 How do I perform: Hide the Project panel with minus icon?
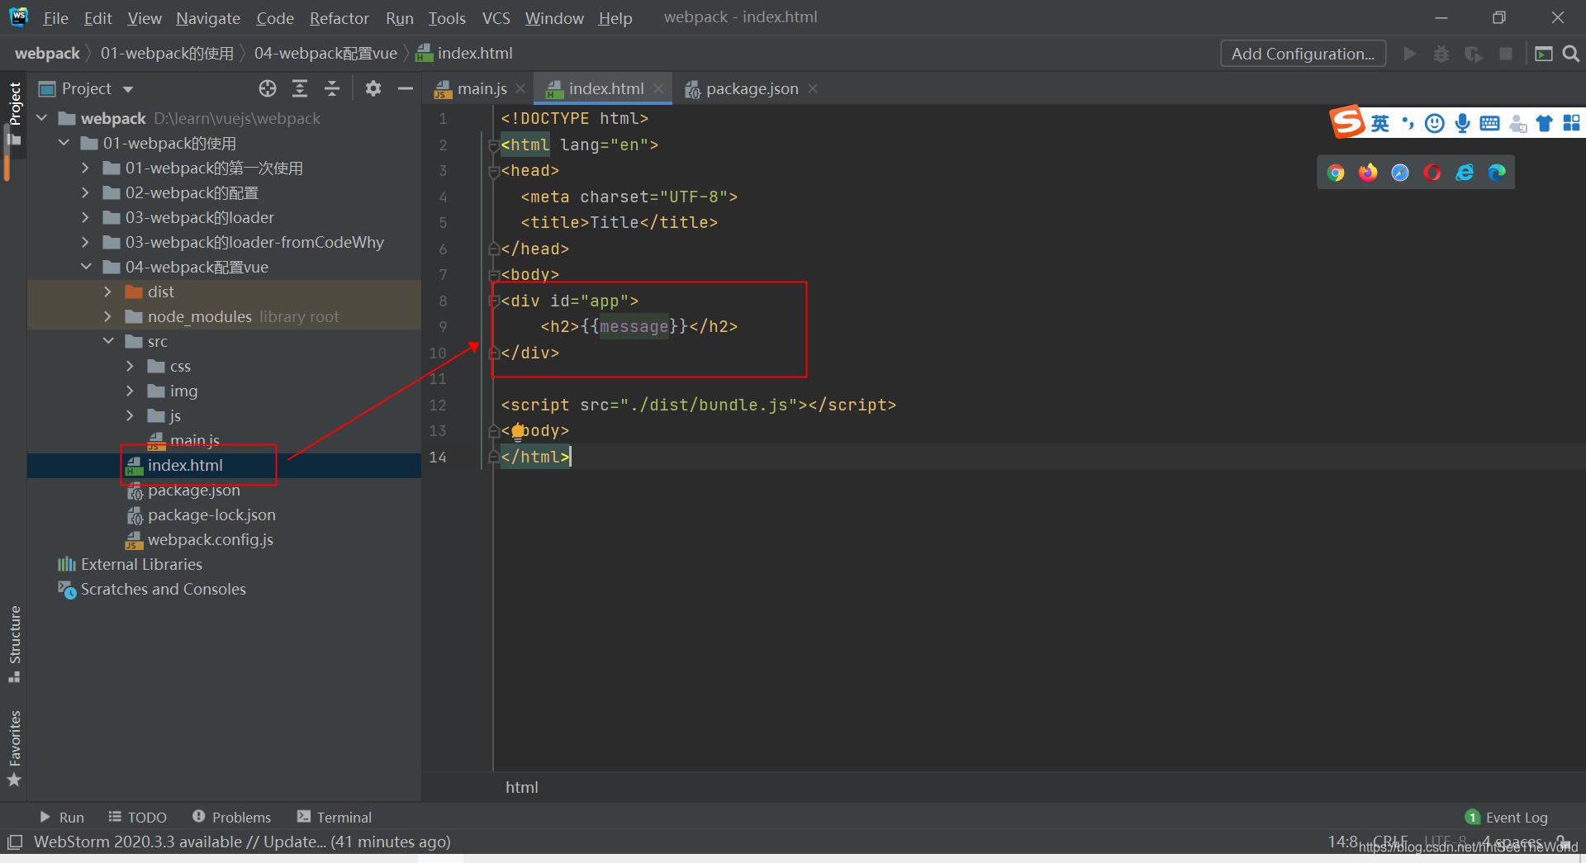click(x=405, y=88)
